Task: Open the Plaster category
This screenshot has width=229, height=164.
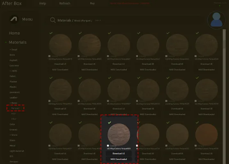Action: (13, 82)
